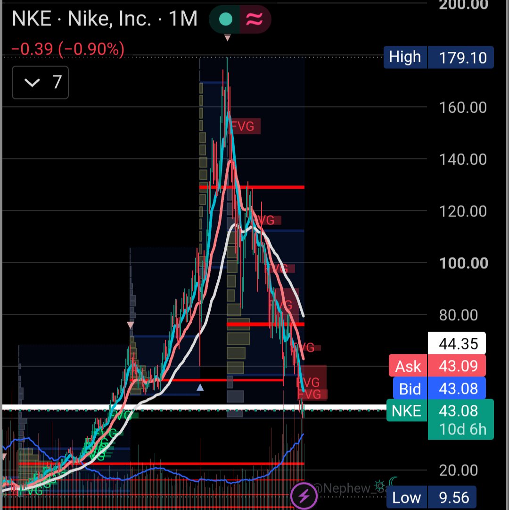Screen dimensions: 509x510
Task: Tap the topmost FVG label near 160
Action: click(245, 126)
